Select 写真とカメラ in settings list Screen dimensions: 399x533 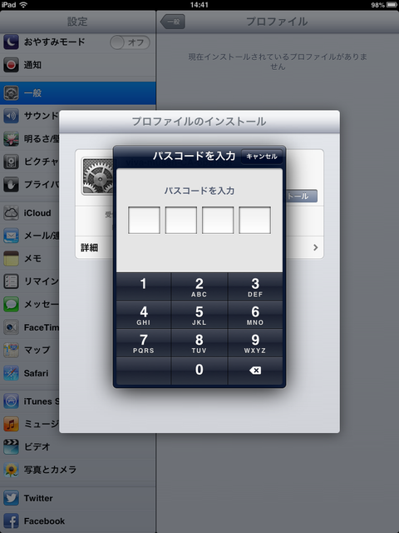(x=50, y=470)
